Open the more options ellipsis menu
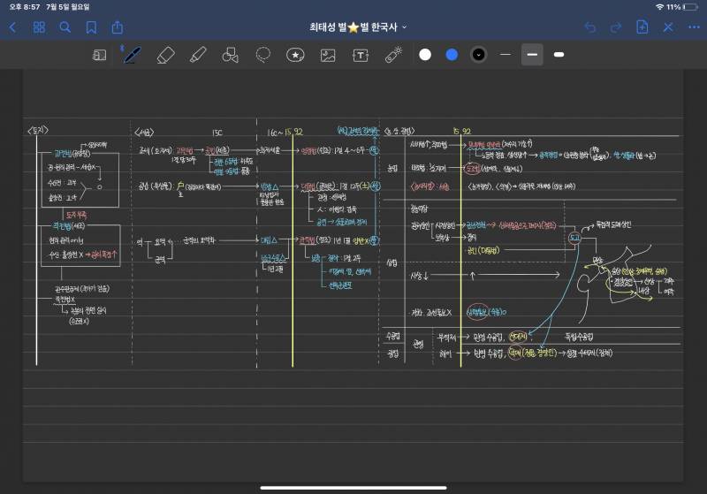The image size is (707, 494). [x=694, y=27]
